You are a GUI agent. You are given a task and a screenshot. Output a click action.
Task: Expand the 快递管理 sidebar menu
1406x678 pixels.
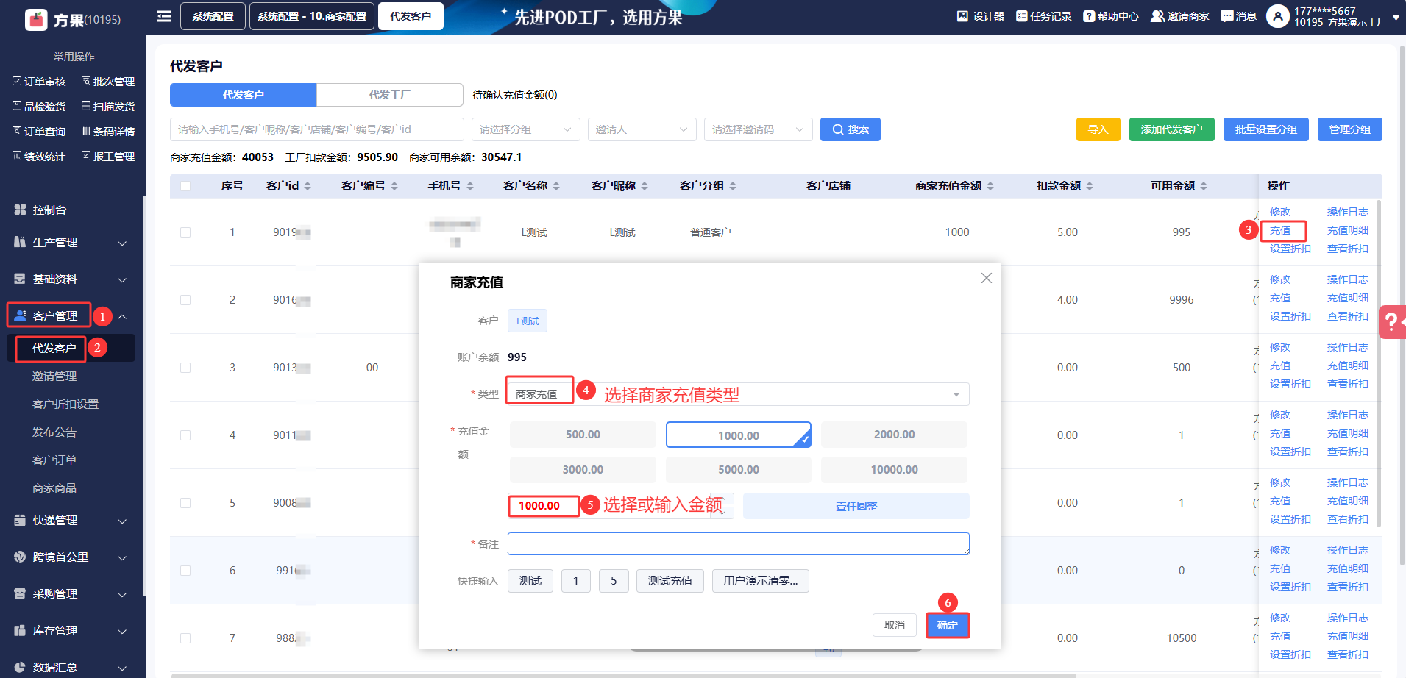point(71,521)
